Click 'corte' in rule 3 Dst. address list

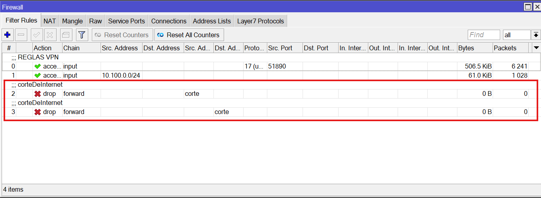[222, 112]
